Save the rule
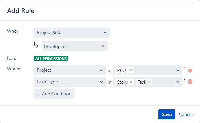Screen dimensions: 200x123 [x=167, y=114]
